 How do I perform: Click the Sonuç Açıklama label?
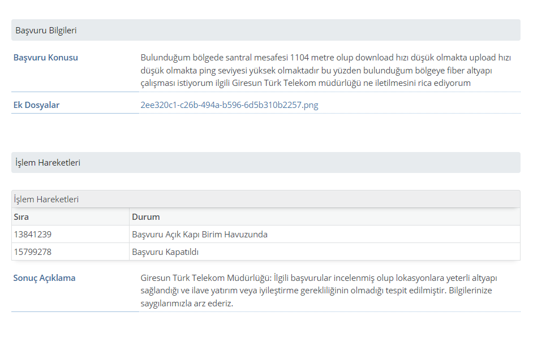pyautogui.click(x=44, y=278)
